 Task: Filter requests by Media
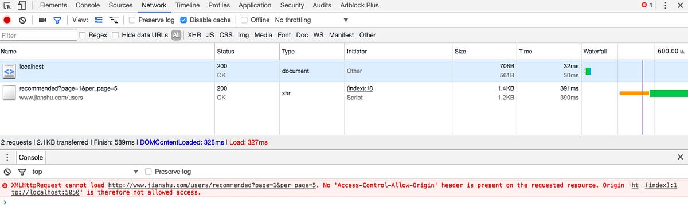click(x=263, y=35)
